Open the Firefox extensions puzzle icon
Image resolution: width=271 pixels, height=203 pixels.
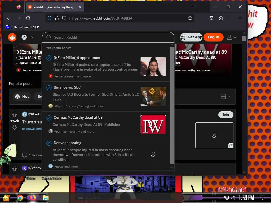click(221, 18)
